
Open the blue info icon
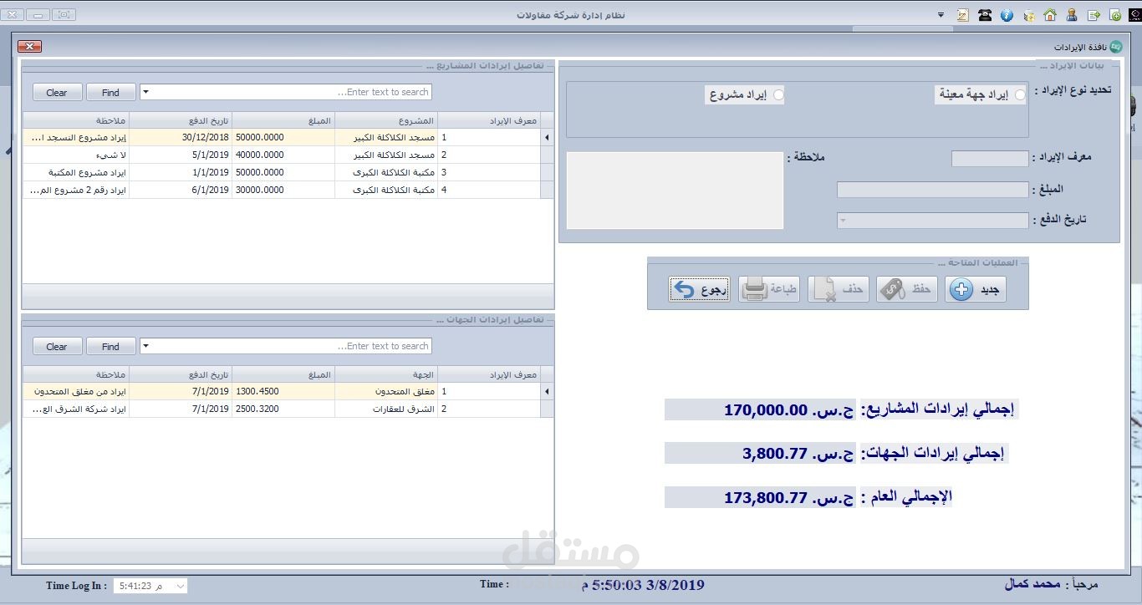pyautogui.click(x=1007, y=15)
